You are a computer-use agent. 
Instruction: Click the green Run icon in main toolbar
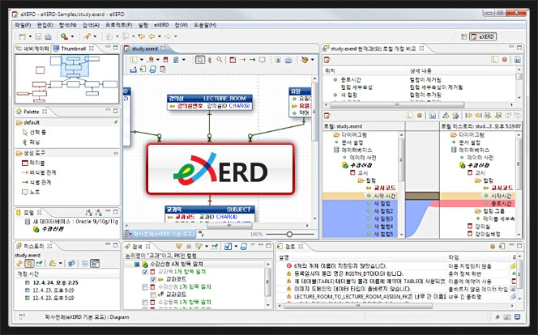tap(64, 36)
